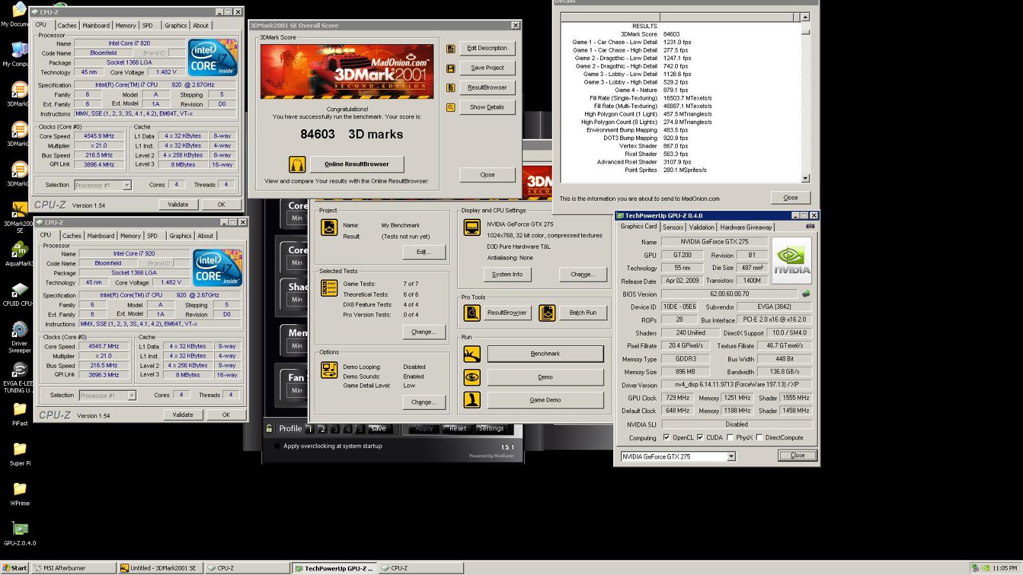1023x575 pixels.
Task: Click the Batch Run icon in Pro Tools
Action: pyautogui.click(x=547, y=313)
